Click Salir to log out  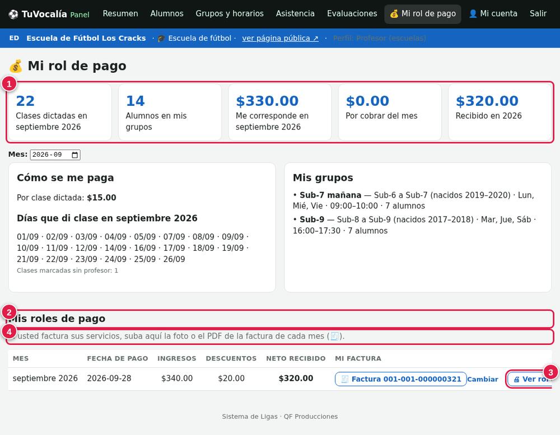pos(538,13)
